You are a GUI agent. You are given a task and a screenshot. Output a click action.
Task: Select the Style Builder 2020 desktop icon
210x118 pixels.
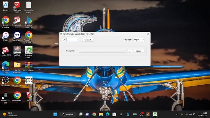[x=17, y=22]
